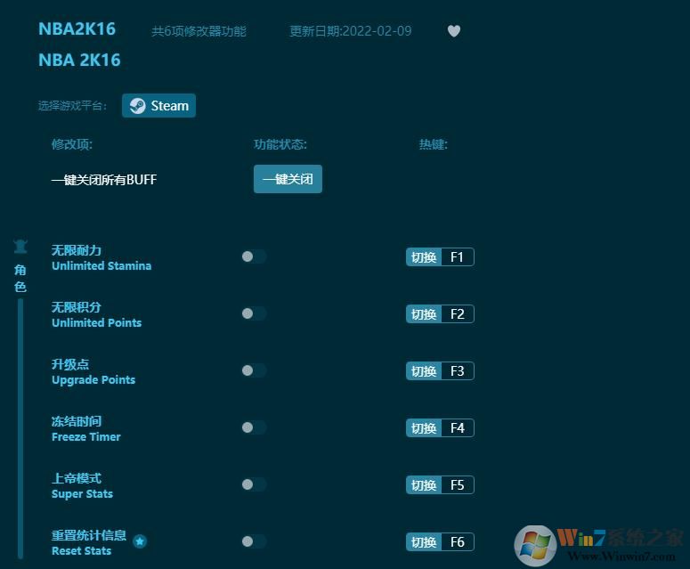Click the F5 hotkey field
Image resolution: width=690 pixels, height=569 pixels.
(x=458, y=485)
